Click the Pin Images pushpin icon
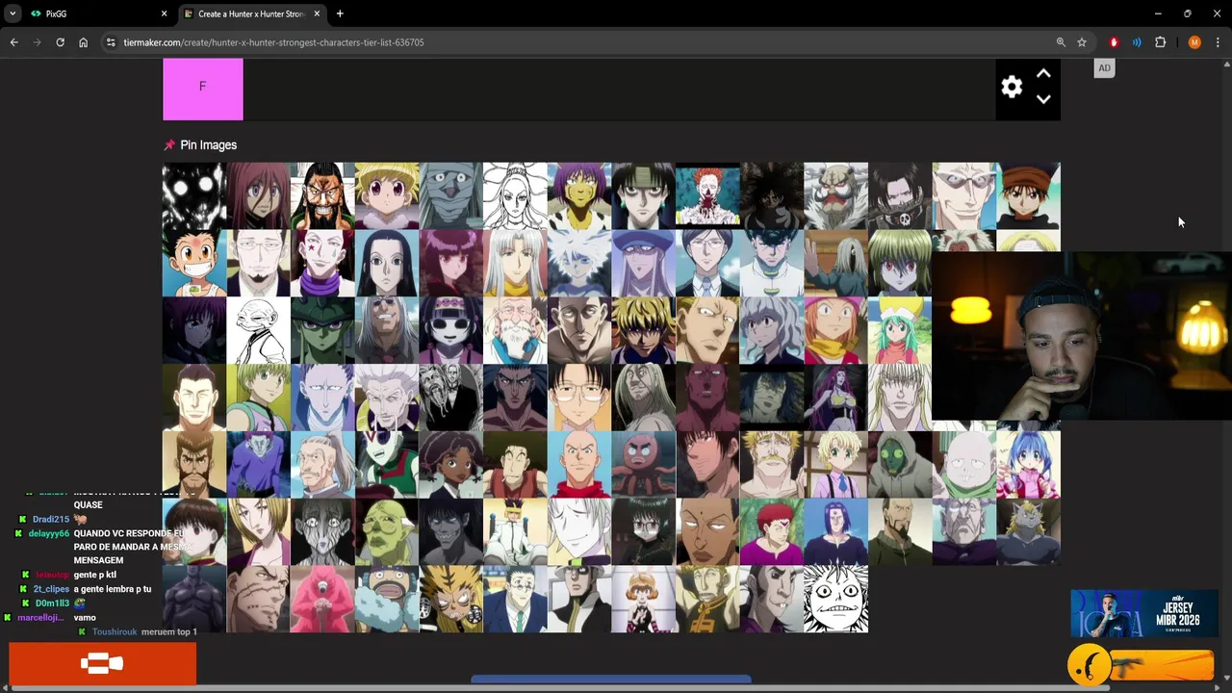Viewport: 1232px width, 693px height. point(169,145)
